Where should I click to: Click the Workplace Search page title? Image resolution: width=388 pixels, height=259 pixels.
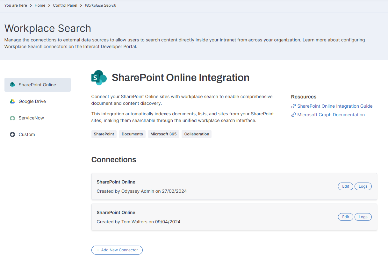(x=48, y=28)
